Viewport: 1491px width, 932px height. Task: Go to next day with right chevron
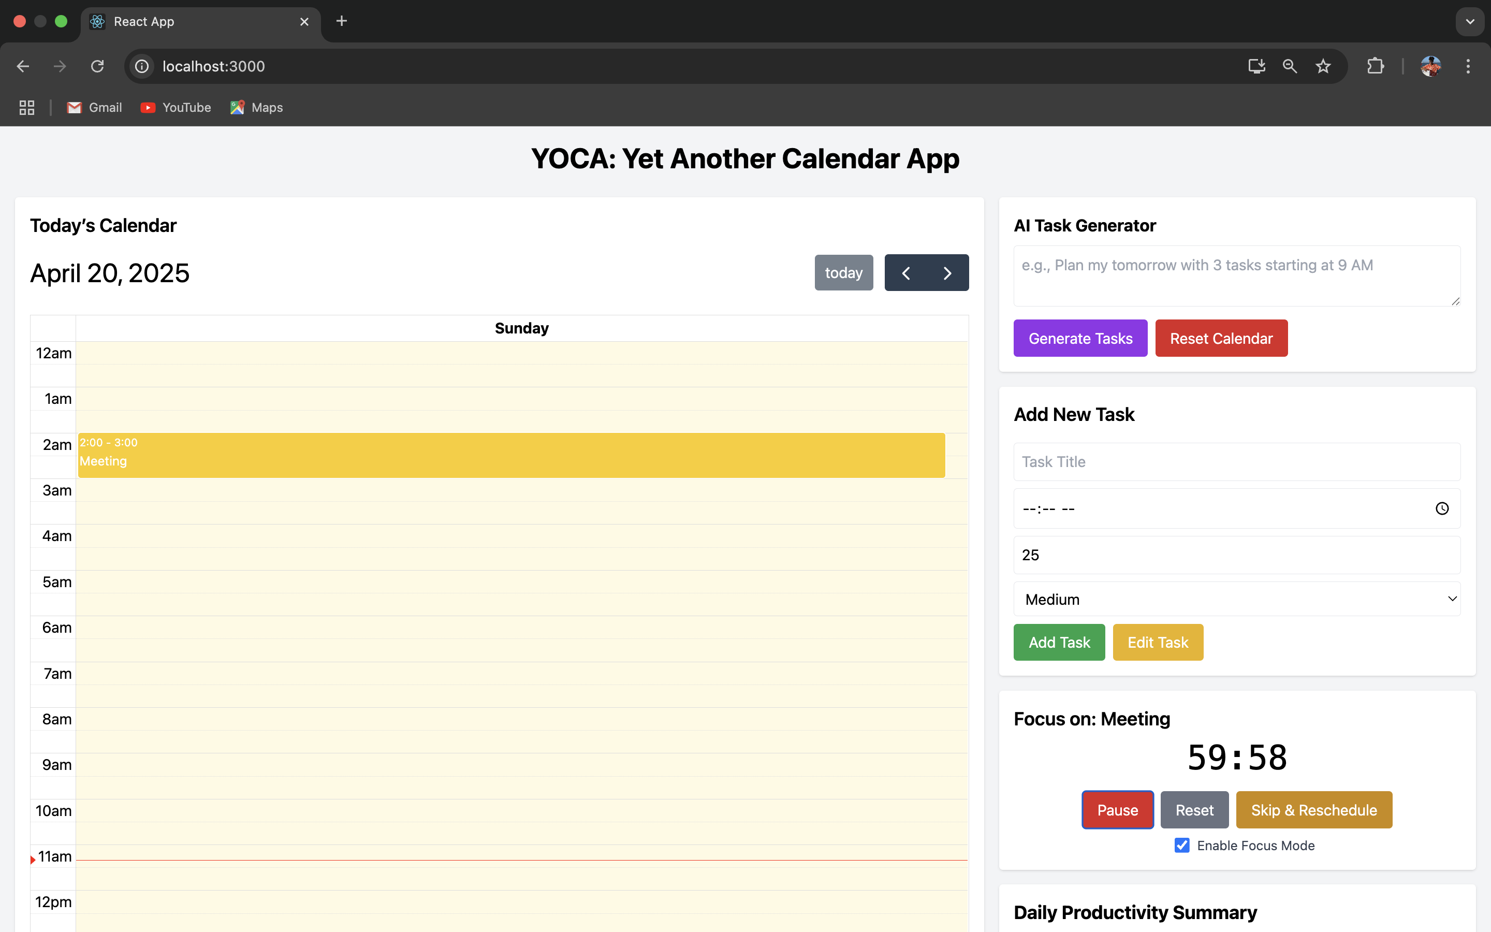tap(947, 273)
